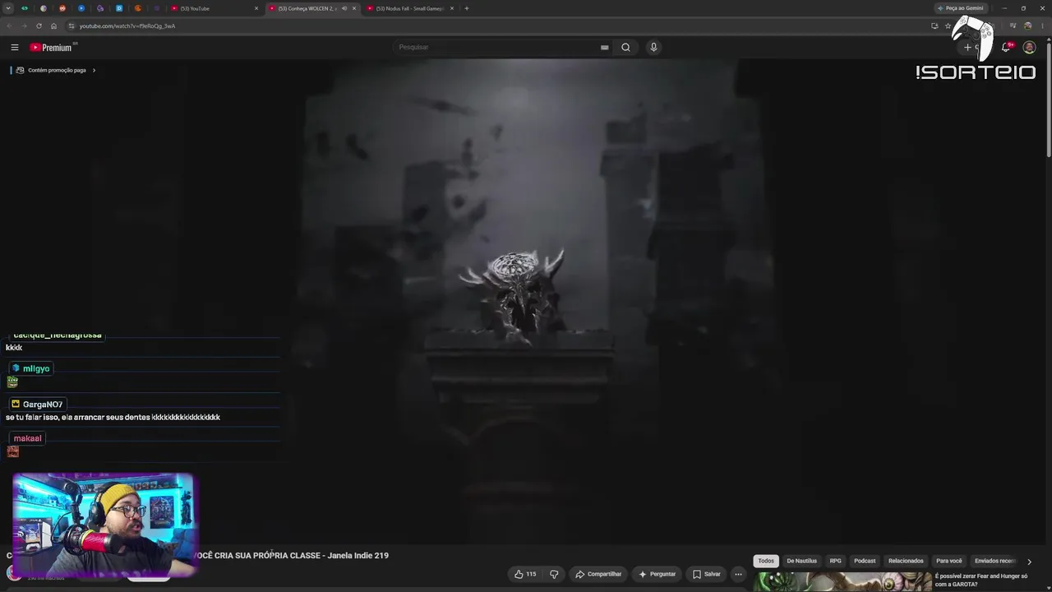Open the YouTube guide hamburger menu
Image resolution: width=1052 pixels, height=592 pixels.
tap(15, 48)
